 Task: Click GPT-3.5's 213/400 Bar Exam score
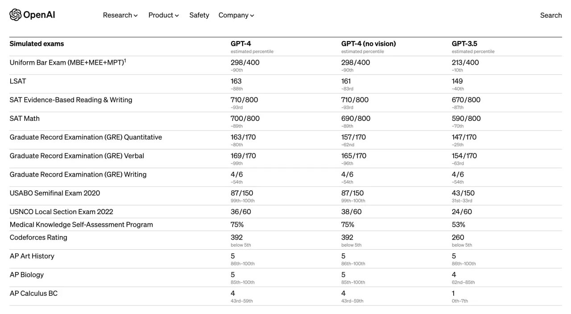[465, 62]
